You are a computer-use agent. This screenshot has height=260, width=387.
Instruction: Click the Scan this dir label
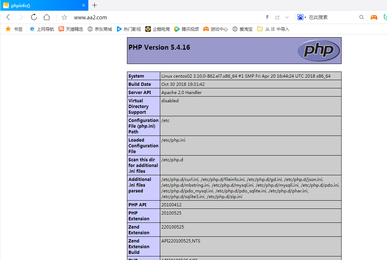coord(143,165)
